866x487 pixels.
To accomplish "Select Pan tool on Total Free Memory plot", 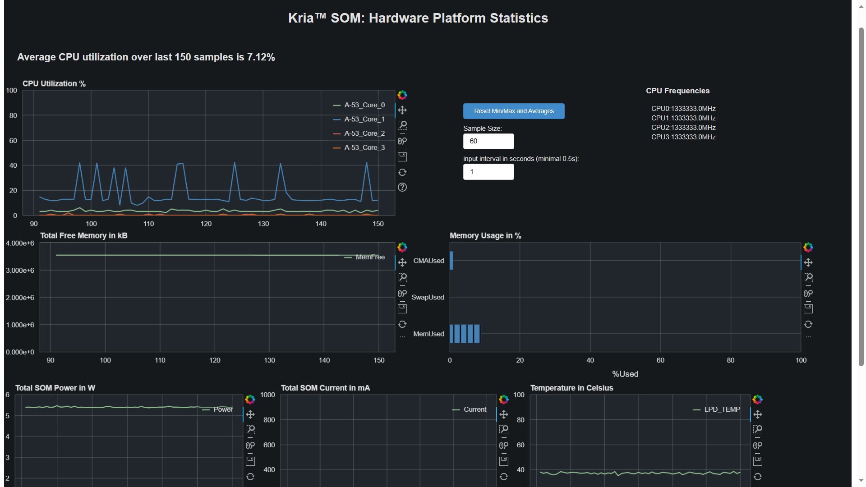I will 402,262.
